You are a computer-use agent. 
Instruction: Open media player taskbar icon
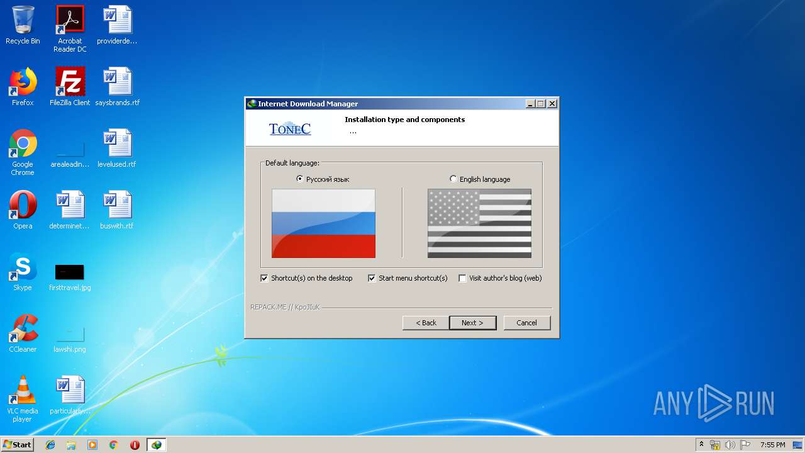pos(92,445)
